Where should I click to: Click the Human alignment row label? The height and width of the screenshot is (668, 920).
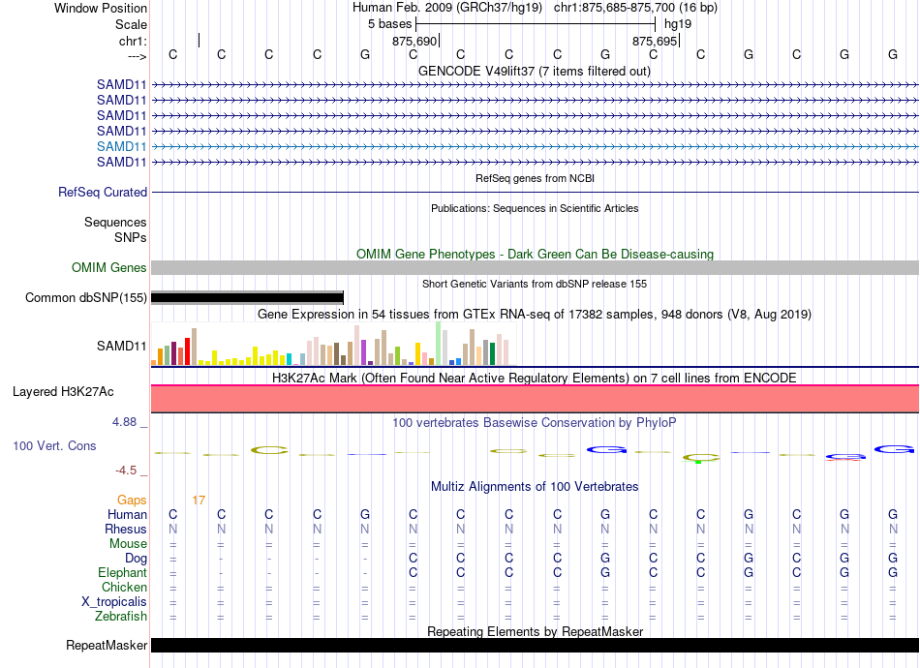[x=127, y=514]
